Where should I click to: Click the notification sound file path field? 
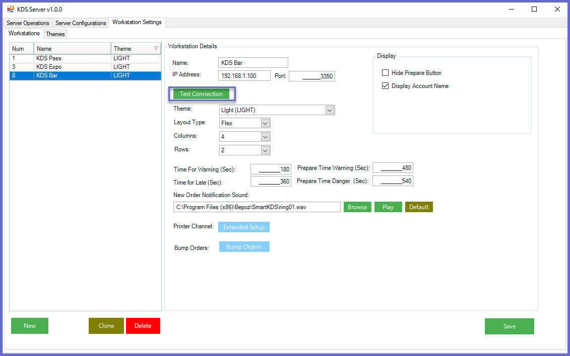(257, 207)
